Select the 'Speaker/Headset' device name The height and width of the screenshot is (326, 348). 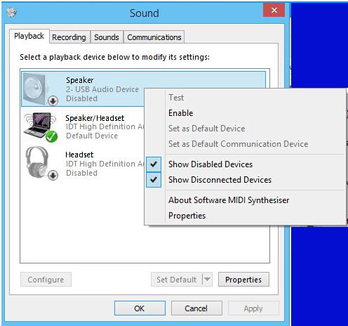pyautogui.click(x=95, y=118)
